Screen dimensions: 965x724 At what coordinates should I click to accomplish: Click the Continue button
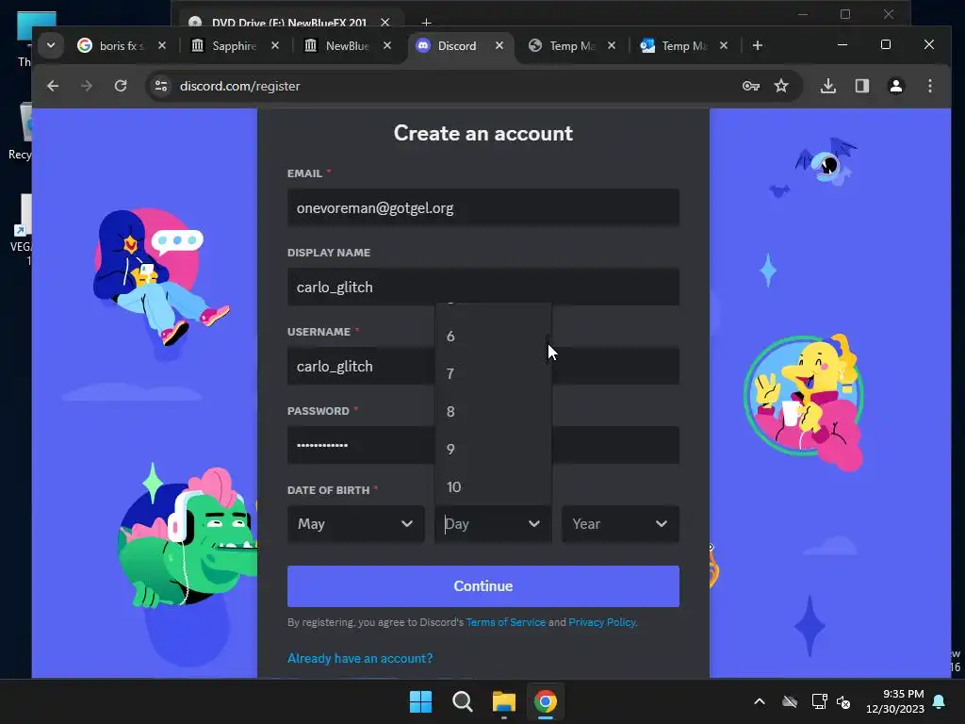(x=483, y=586)
